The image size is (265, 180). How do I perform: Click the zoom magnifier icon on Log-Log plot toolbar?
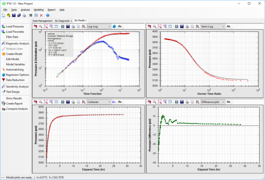pos(41,26)
